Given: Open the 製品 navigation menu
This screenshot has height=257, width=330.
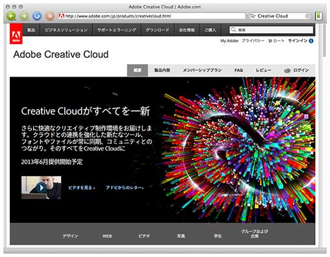Looking at the screenshot, I should (31, 30).
